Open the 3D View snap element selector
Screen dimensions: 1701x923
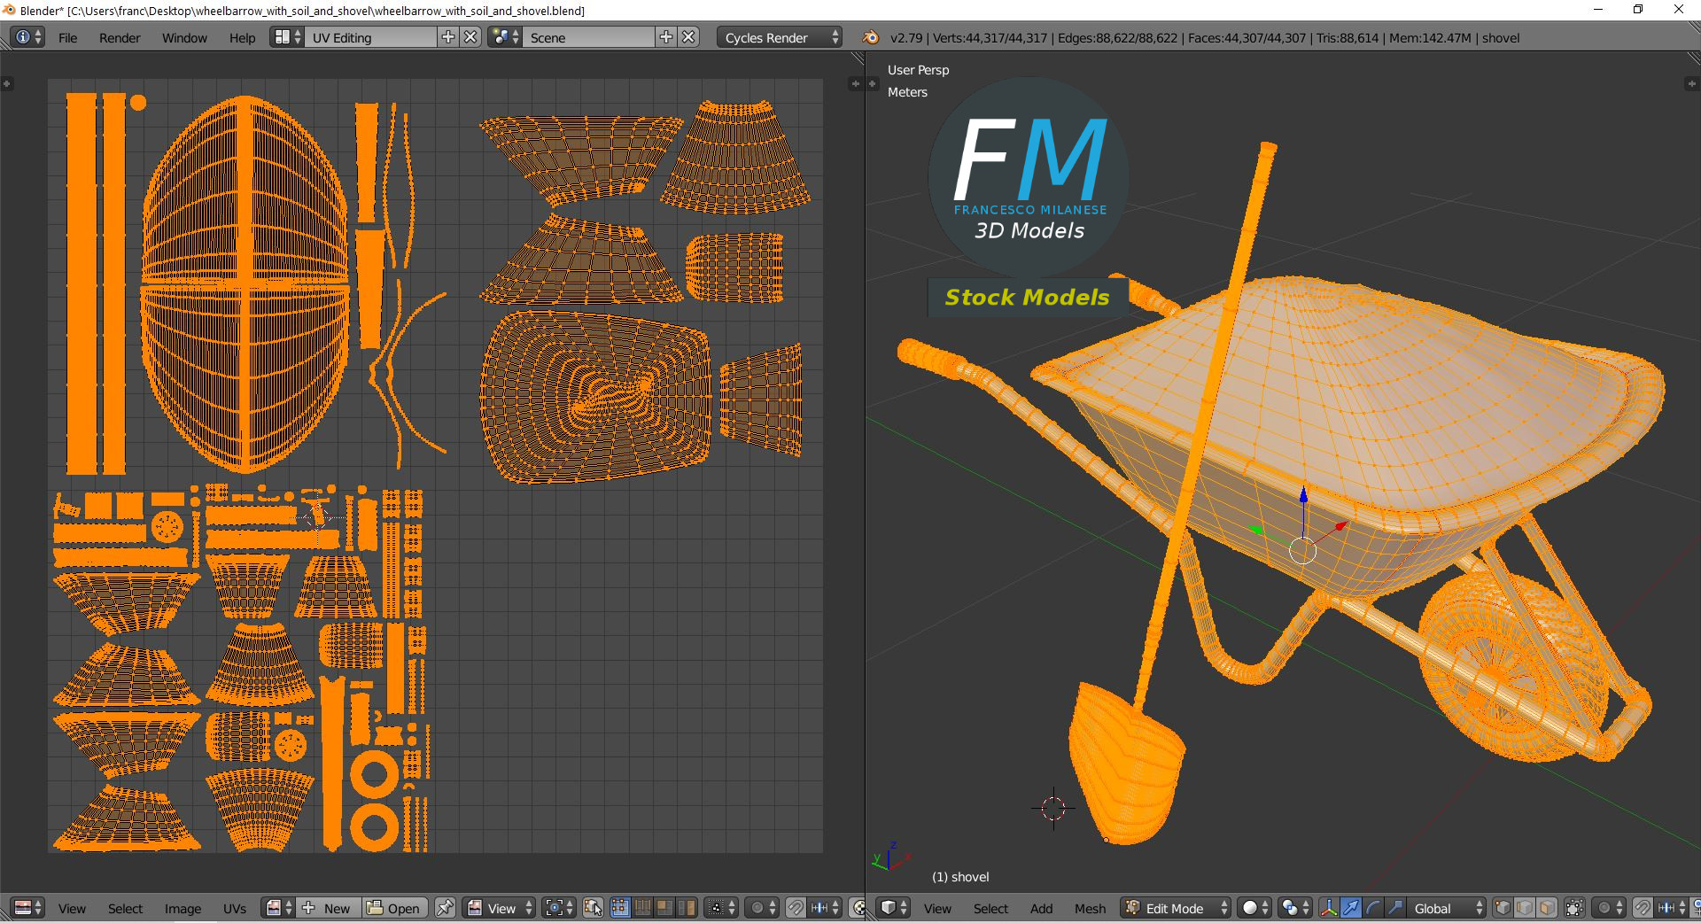[x=1672, y=908]
